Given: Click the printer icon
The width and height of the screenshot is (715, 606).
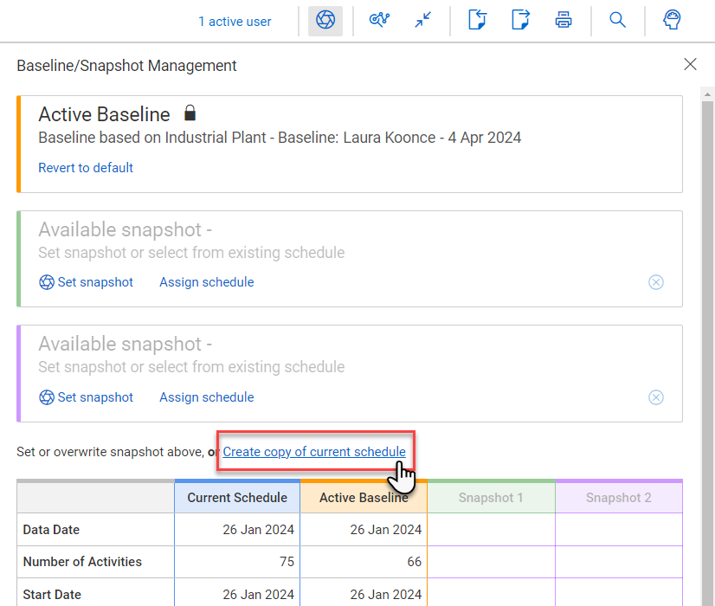Looking at the screenshot, I should [x=564, y=21].
